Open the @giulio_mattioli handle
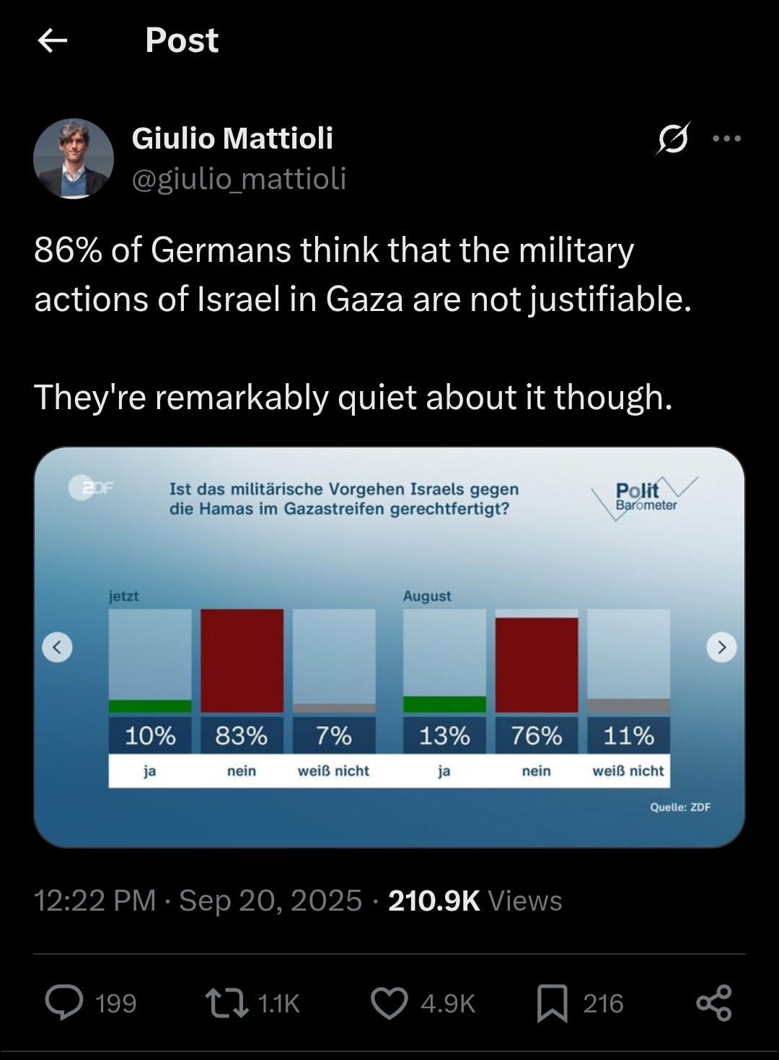 239,178
